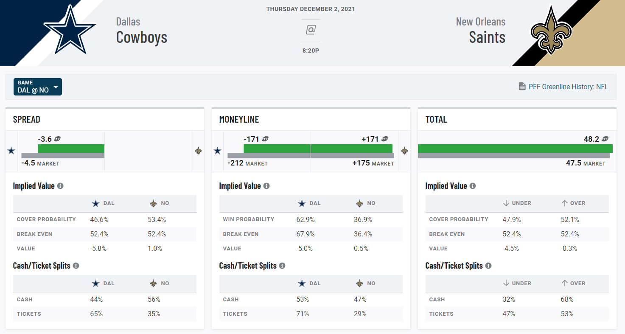Image resolution: width=625 pixels, height=334 pixels.
Task: Click DAL column header in Spread Implied Value
Action: pyautogui.click(x=104, y=203)
